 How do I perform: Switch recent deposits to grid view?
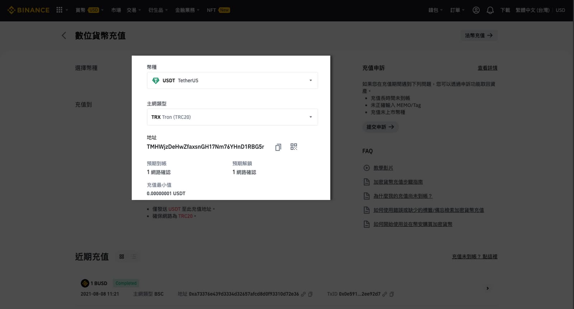(x=122, y=257)
